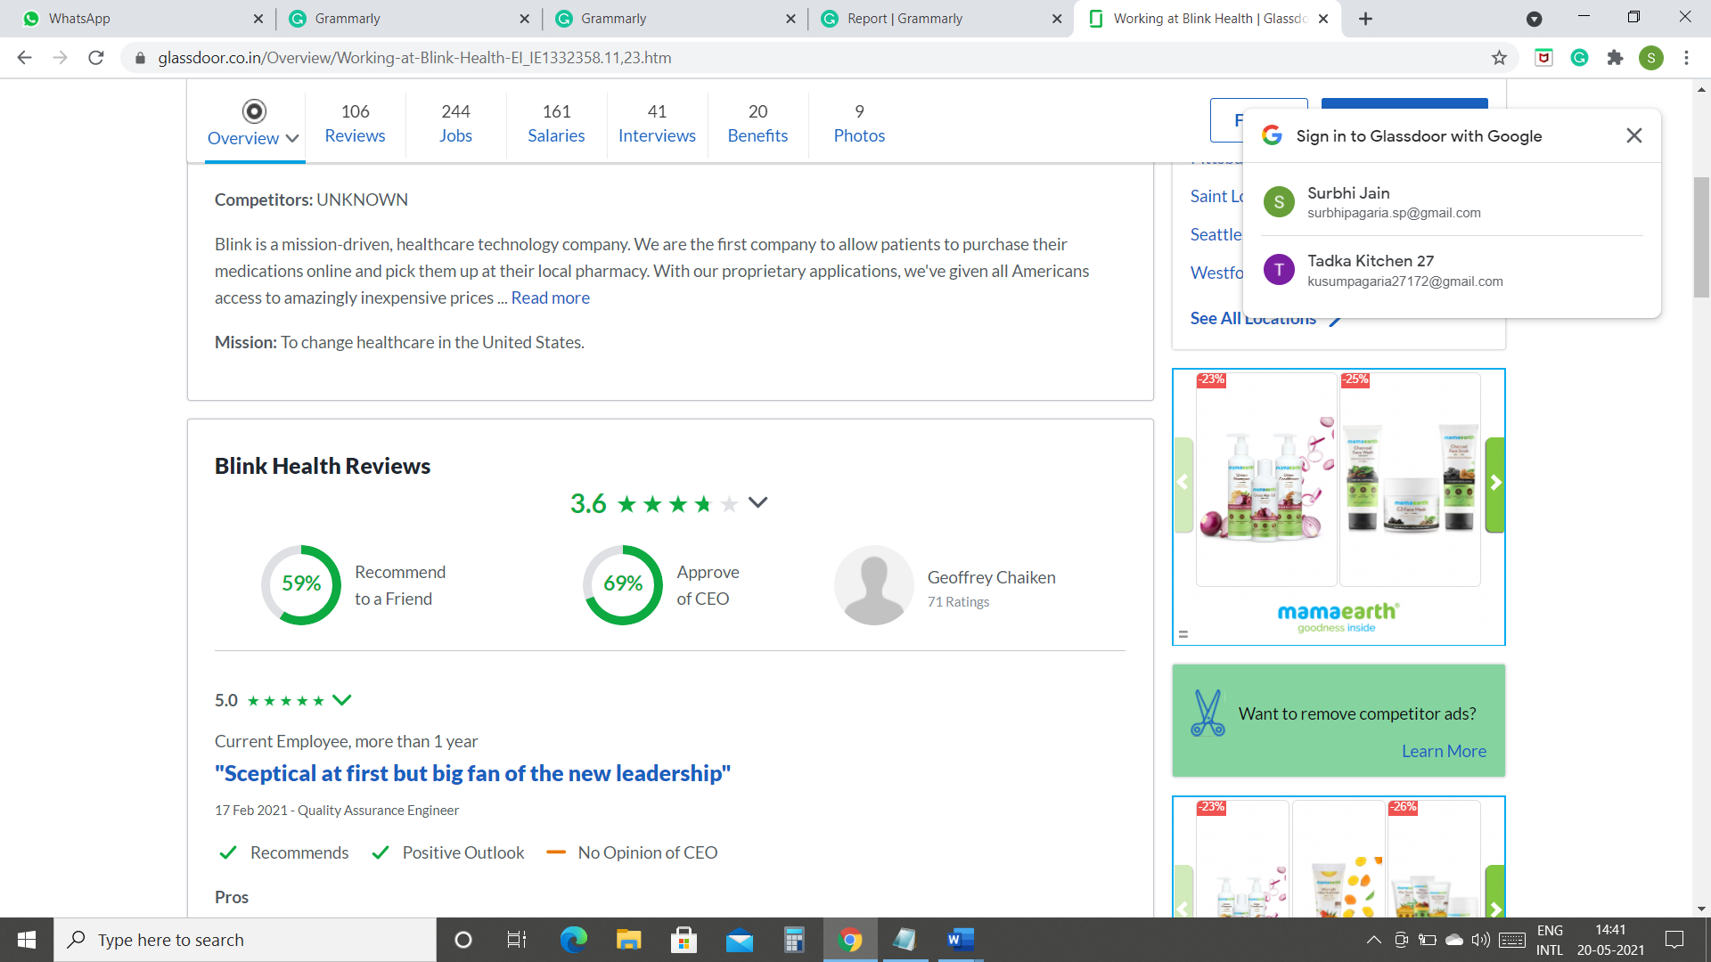The width and height of the screenshot is (1711, 962).
Task: Open the Chrome tab search dropdown
Action: tap(1534, 19)
